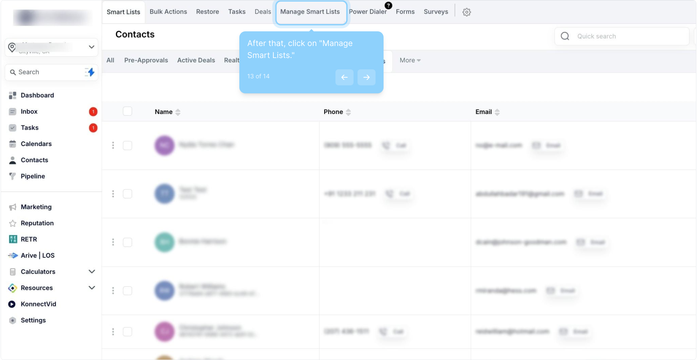
Task: Launch KonnectVid from the sidebar
Action: [38, 304]
